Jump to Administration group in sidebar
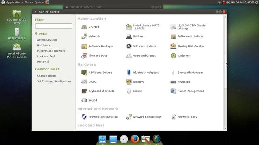This screenshot has width=259, height=145. [47, 40]
